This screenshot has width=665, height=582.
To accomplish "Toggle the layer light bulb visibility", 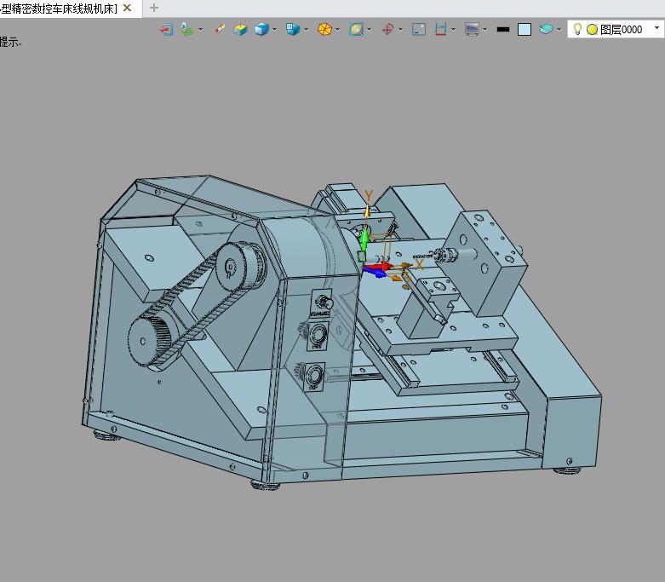I will (x=577, y=29).
